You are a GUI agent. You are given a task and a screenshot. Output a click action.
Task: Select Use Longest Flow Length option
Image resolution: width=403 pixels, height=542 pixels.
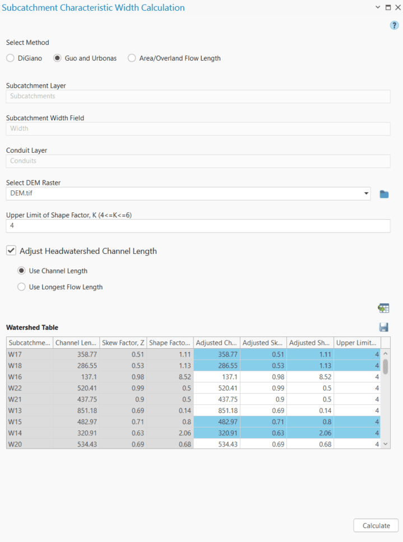pyautogui.click(x=22, y=287)
